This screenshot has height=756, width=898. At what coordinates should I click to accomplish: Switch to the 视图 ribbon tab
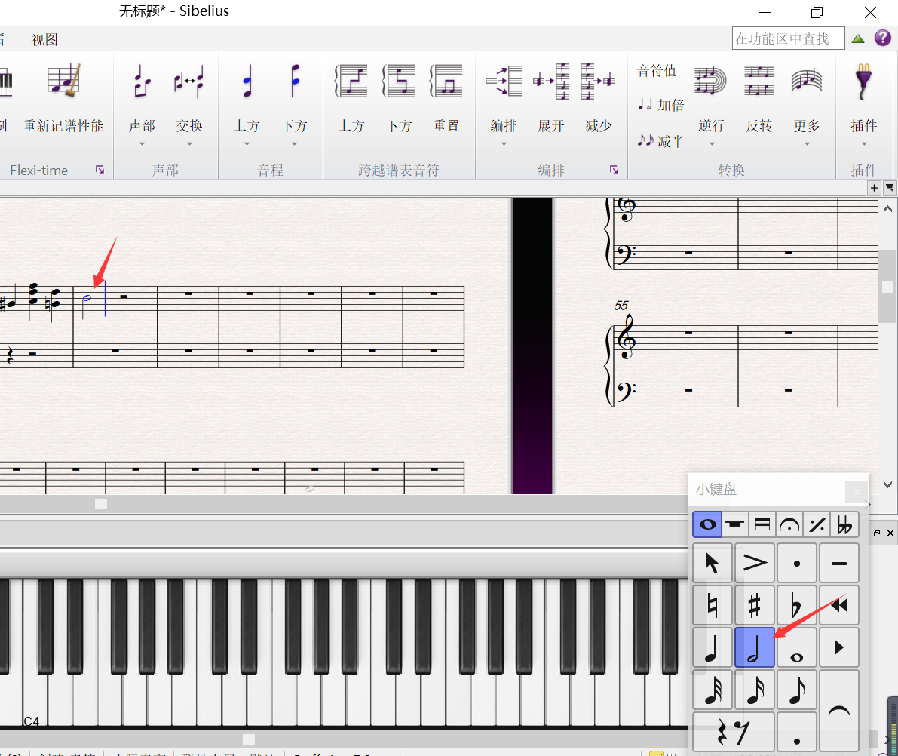point(44,40)
